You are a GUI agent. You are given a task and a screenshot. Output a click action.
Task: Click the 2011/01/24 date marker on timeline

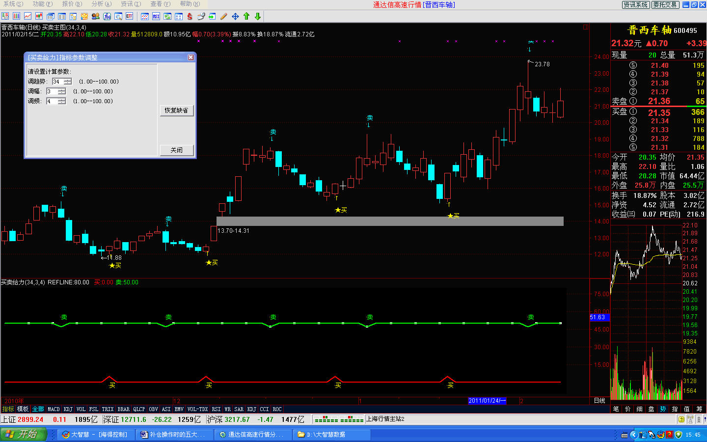pyautogui.click(x=487, y=401)
